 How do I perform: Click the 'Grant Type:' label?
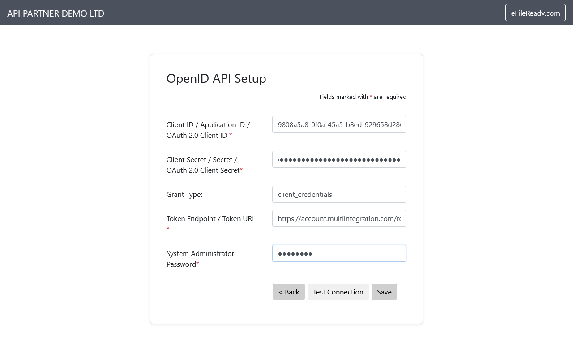(184, 195)
